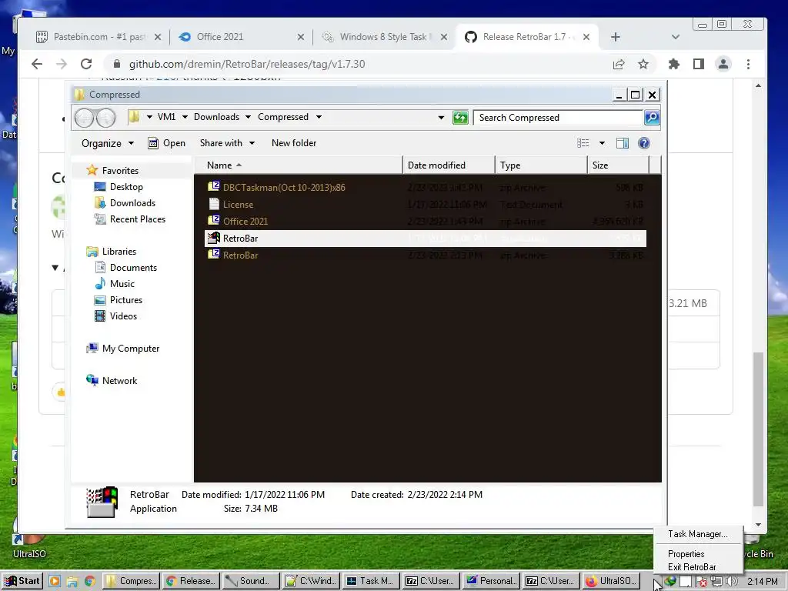Switch to the Sound... taskbar button
The image size is (788, 591).
click(250, 581)
